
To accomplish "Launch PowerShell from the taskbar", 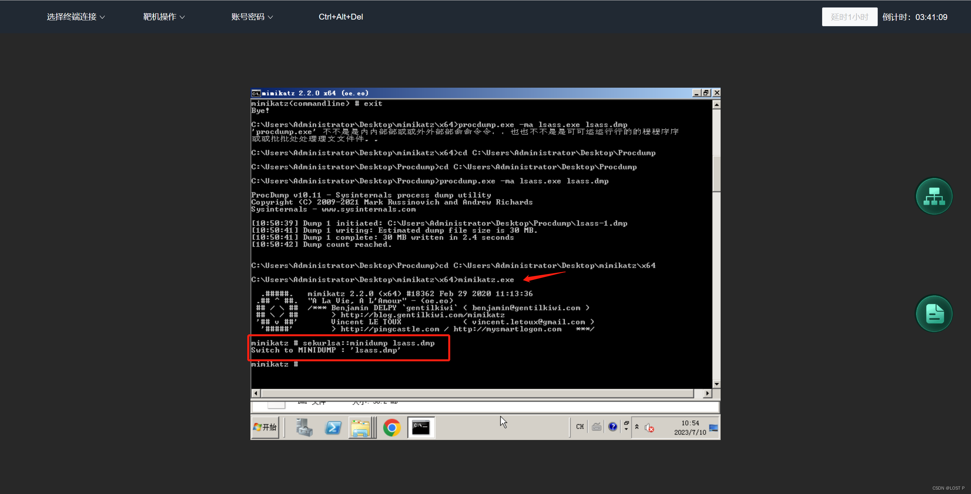I will [333, 427].
